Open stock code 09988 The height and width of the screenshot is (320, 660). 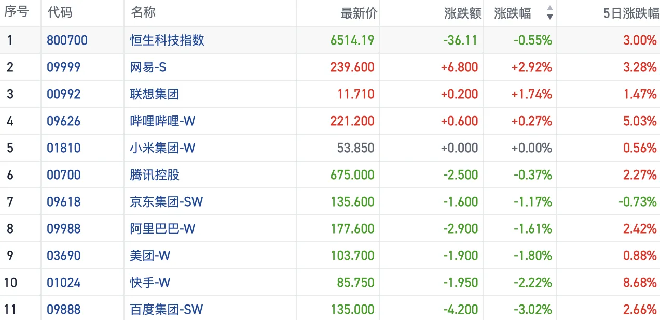click(64, 229)
